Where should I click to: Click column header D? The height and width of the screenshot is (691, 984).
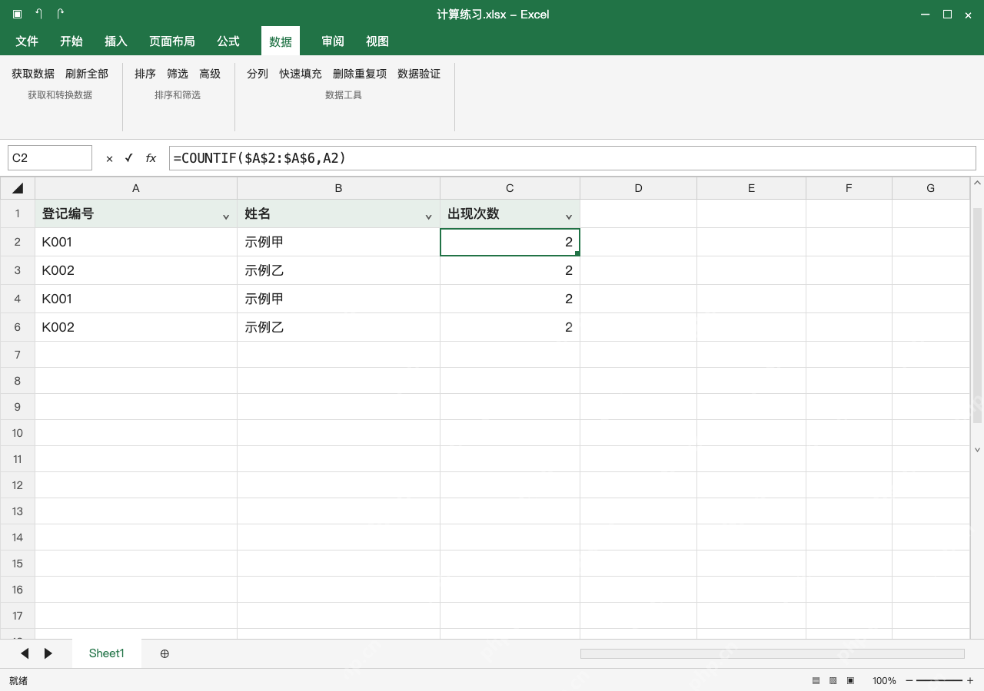(x=639, y=188)
